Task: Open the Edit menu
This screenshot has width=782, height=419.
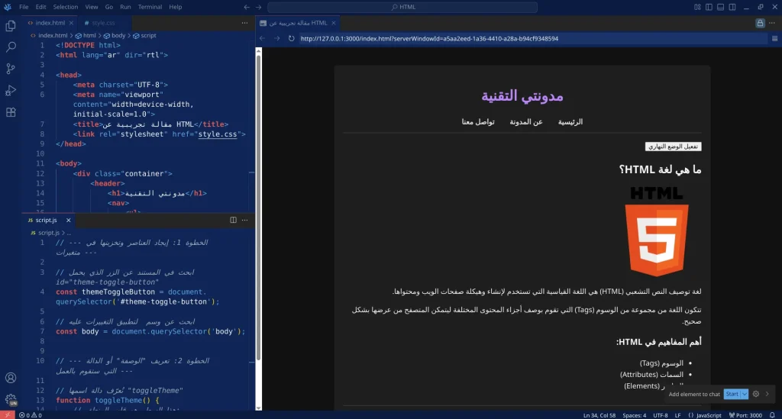Action: click(x=41, y=7)
